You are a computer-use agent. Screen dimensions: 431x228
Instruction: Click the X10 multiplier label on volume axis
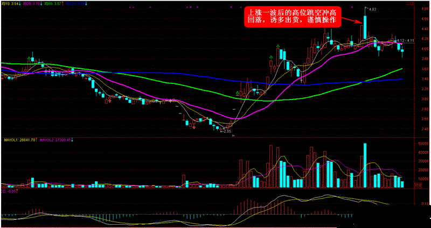(418, 184)
